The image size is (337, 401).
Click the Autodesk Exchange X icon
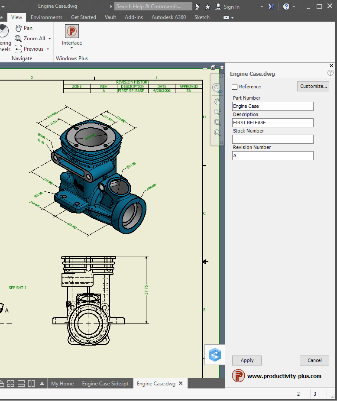click(x=272, y=6)
